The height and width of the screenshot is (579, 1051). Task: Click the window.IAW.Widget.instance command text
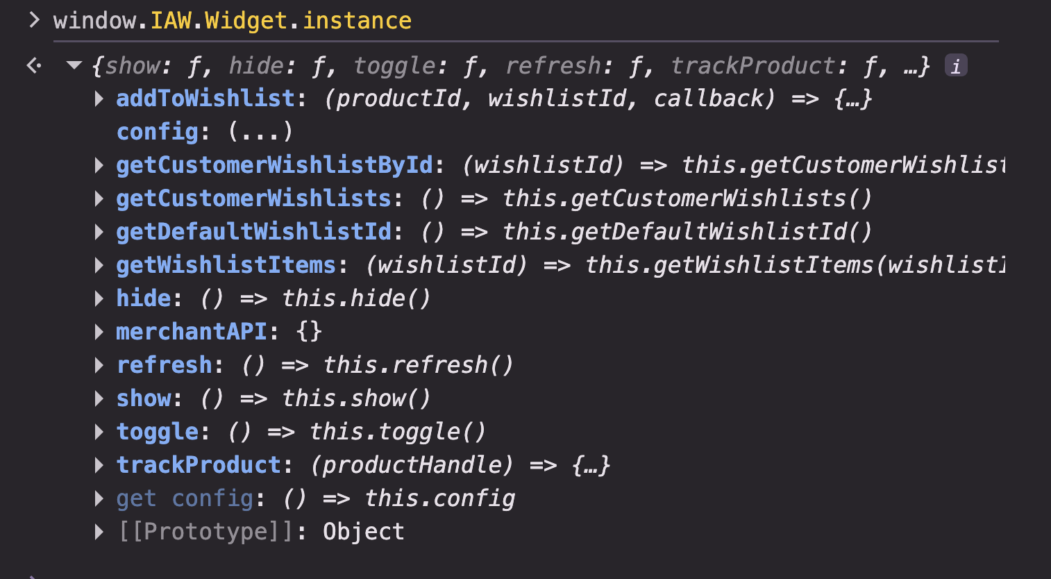coord(232,21)
